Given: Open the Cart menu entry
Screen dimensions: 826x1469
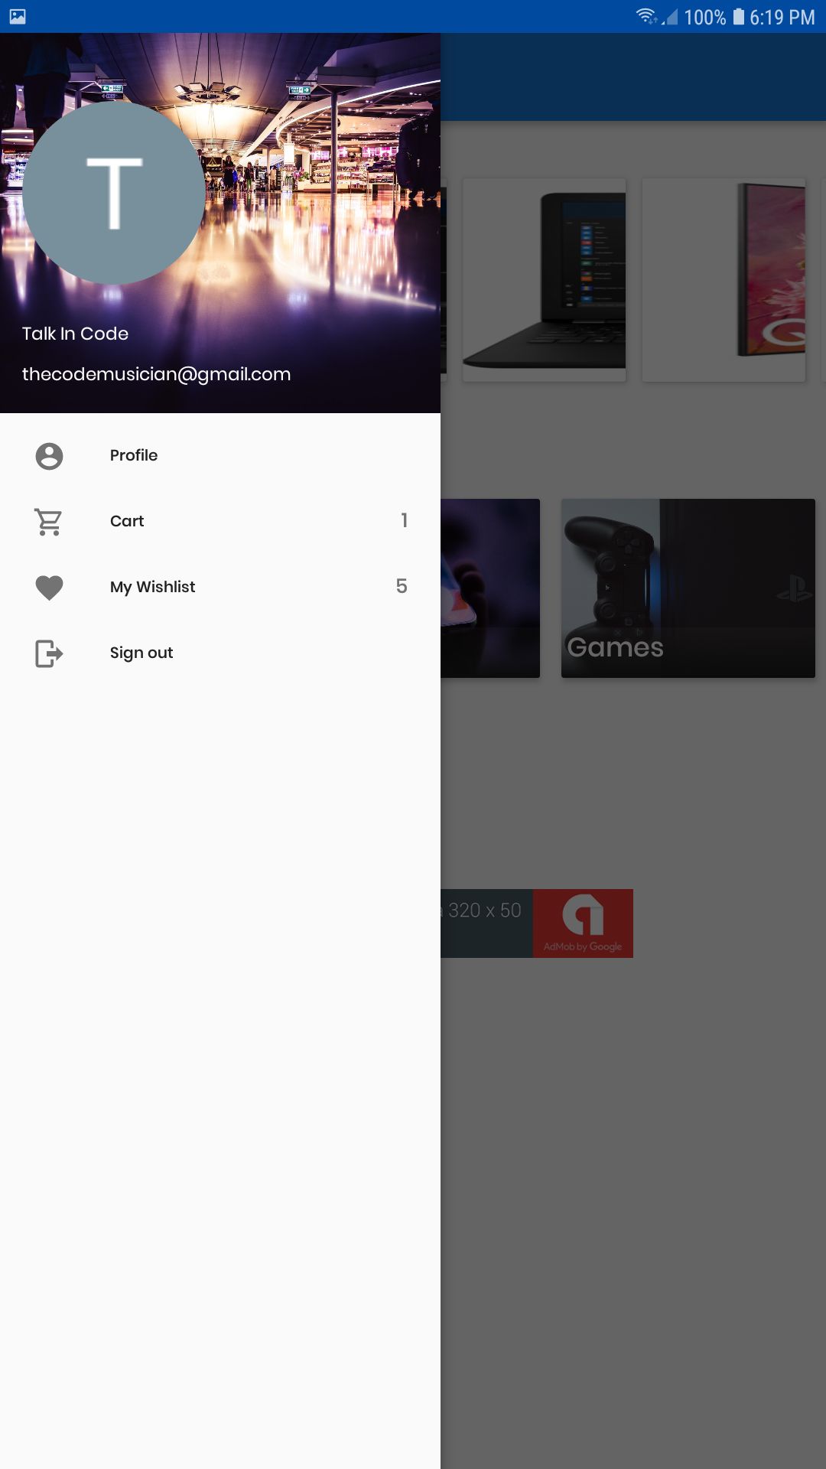Looking at the screenshot, I should (220, 521).
